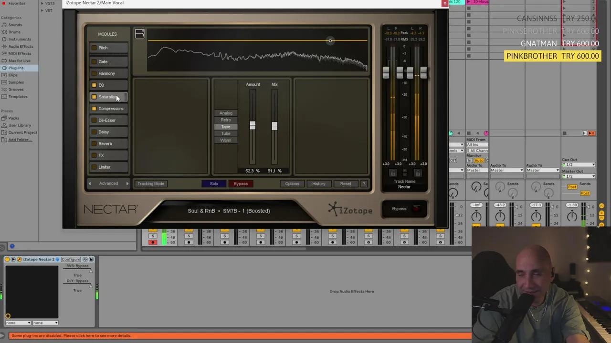Click the red Bypass module button

click(x=241, y=183)
